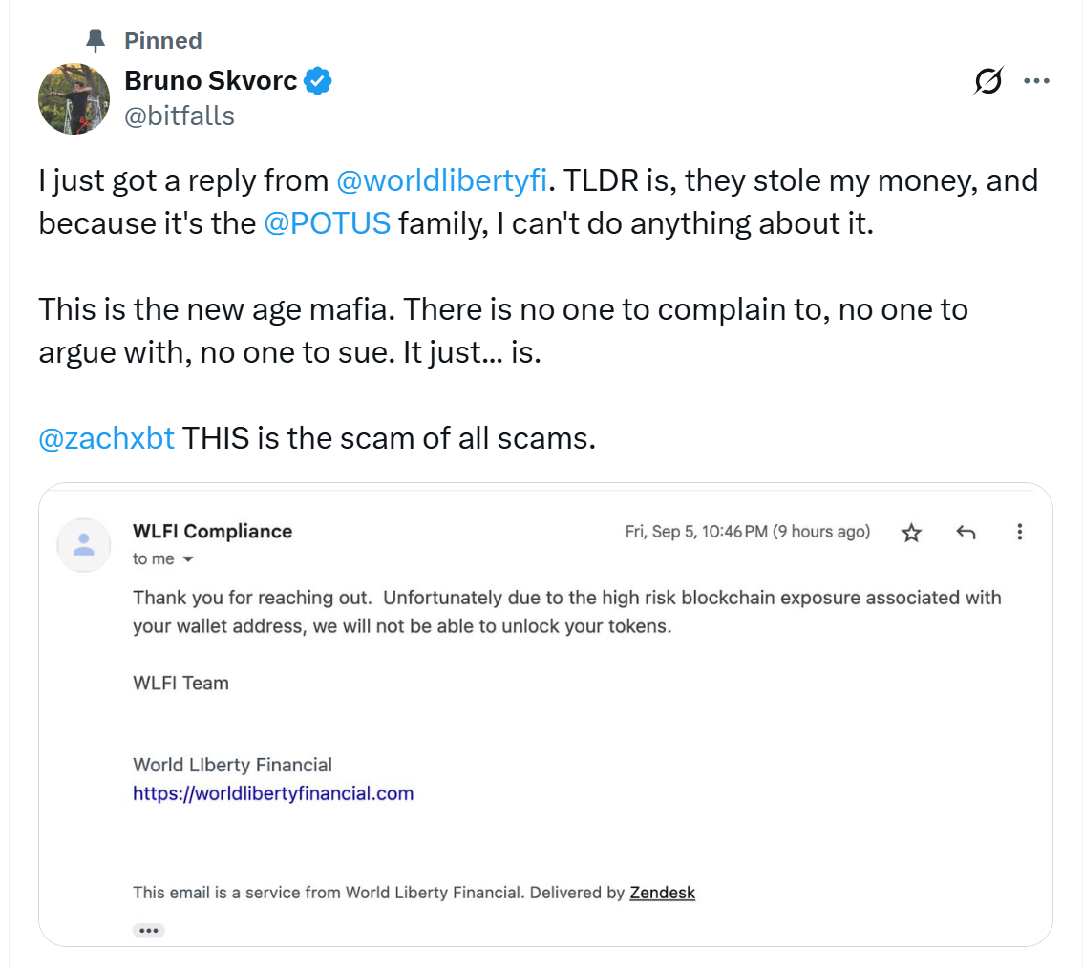The image size is (1083, 969).
Task: Star the WLFI Compliance email
Action: point(911,533)
